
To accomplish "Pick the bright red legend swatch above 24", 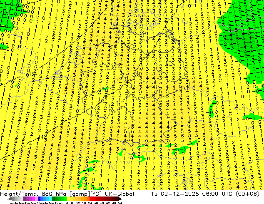I will (x=91, y=199).
